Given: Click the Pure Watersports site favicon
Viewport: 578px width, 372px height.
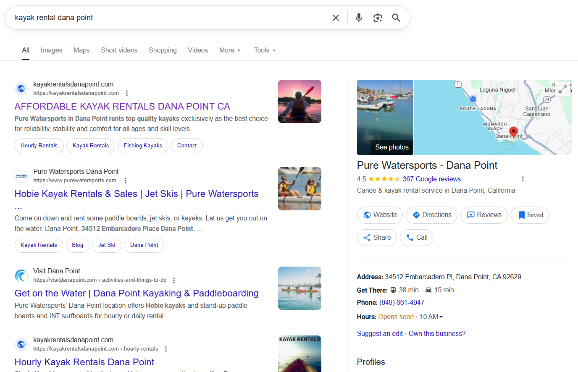Looking at the screenshot, I should click(x=21, y=176).
